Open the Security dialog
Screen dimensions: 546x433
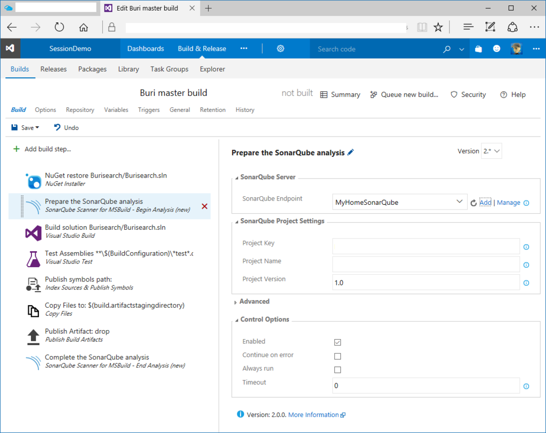468,95
